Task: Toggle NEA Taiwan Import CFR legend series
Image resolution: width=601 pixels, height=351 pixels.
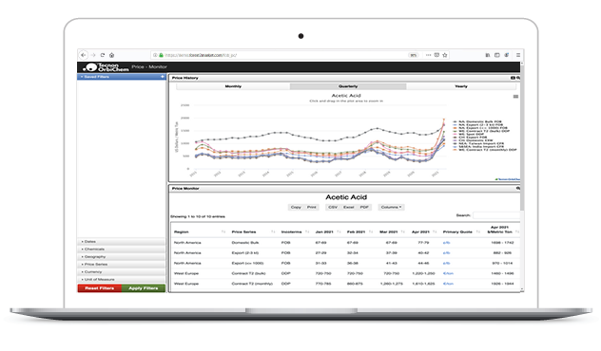Action: [x=478, y=143]
